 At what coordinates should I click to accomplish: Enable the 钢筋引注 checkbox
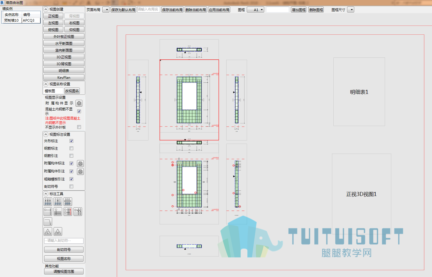point(72,156)
